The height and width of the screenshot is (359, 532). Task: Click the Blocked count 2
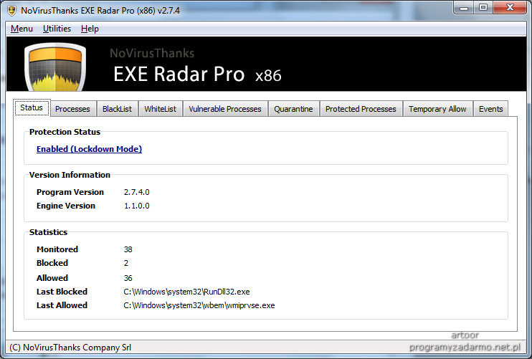pyautogui.click(x=126, y=263)
